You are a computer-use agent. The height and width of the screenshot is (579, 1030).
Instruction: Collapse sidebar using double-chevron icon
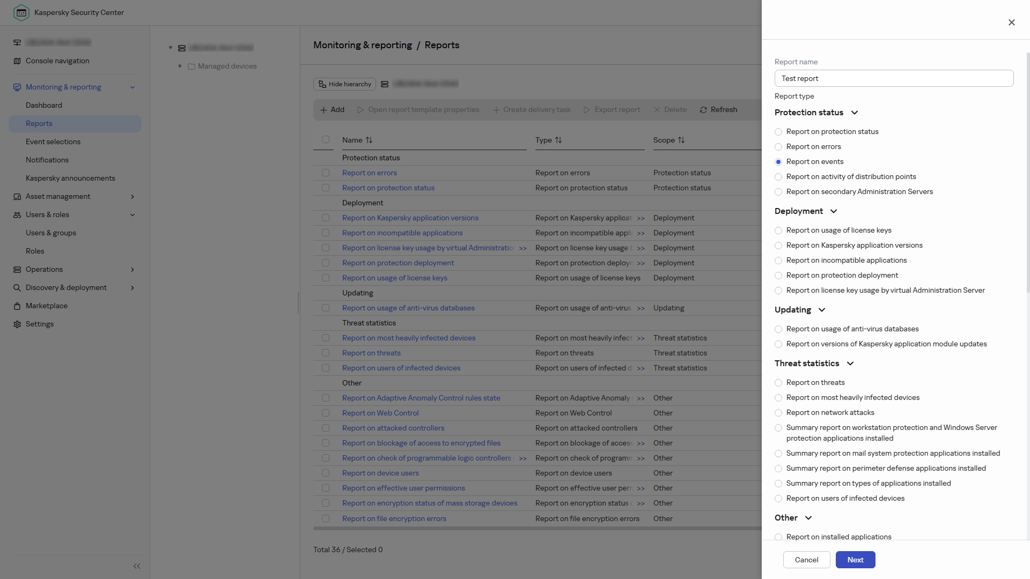137,566
